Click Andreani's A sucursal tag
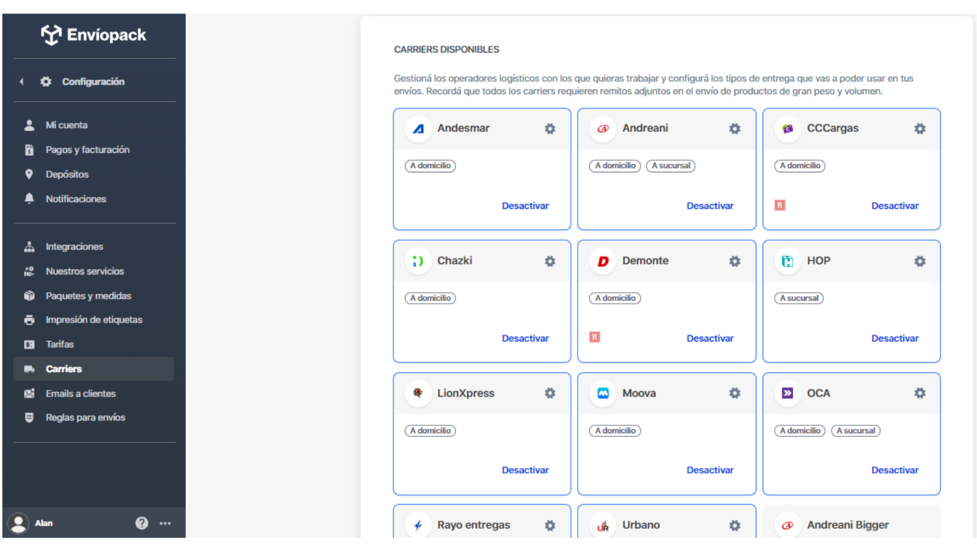Image resolution: width=977 pixels, height=550 pixels. coord(670,166)
